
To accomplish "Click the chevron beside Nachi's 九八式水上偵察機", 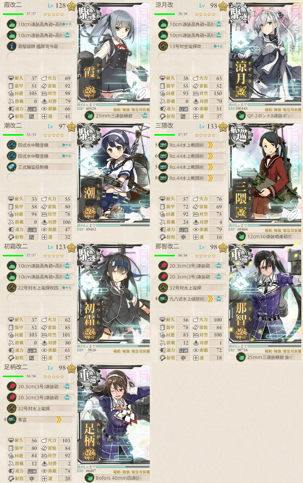I will click(210, 299).
